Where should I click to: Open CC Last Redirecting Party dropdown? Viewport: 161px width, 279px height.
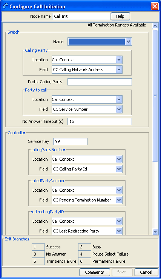coord(119,231)
